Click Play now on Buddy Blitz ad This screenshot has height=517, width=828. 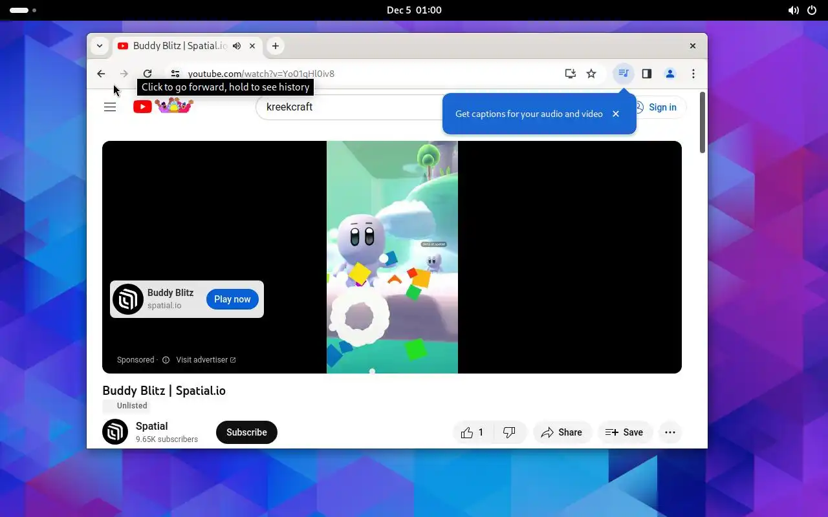coord(232,299)
